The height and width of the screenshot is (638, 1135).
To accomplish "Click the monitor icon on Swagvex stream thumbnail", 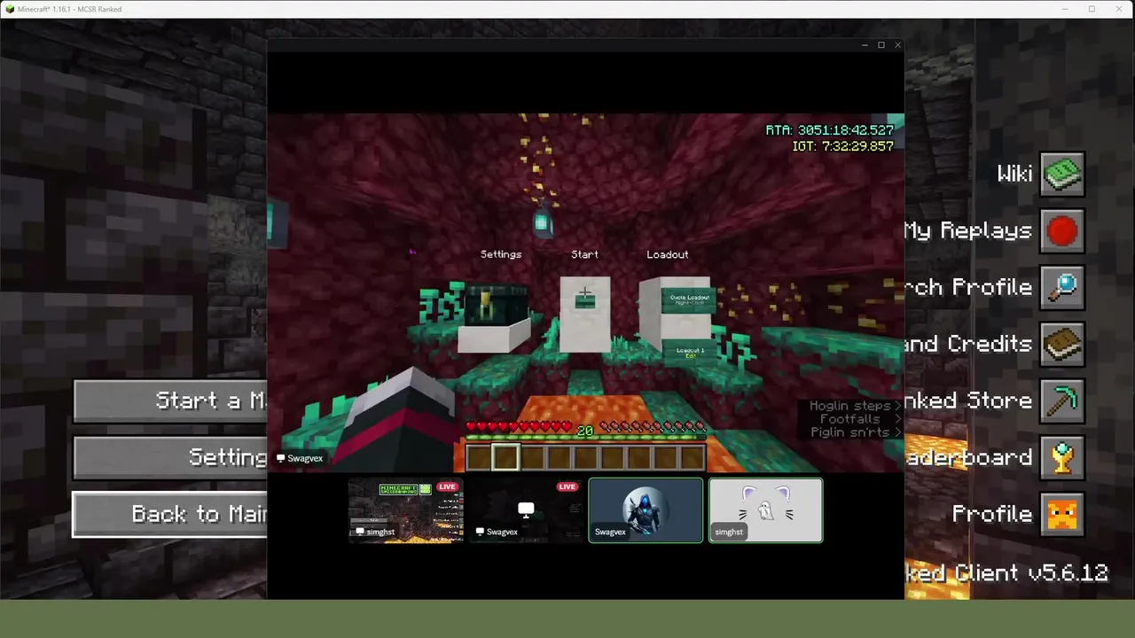I will [x=526, y=510].
